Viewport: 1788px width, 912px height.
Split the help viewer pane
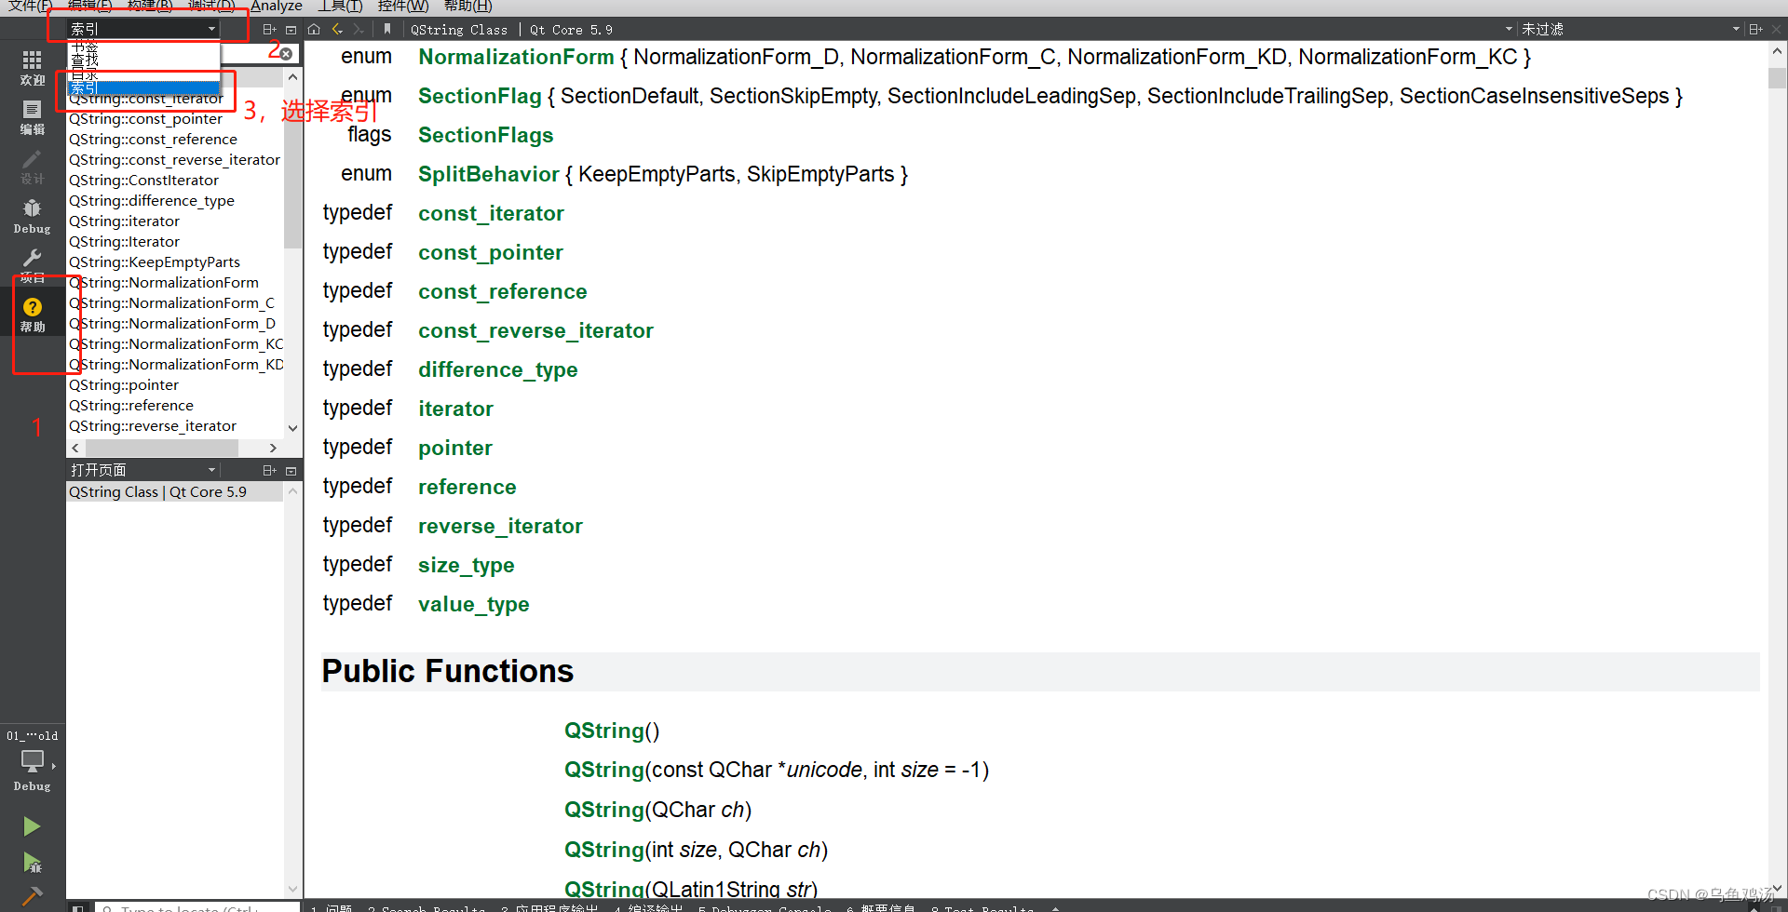click(1755, 30)
